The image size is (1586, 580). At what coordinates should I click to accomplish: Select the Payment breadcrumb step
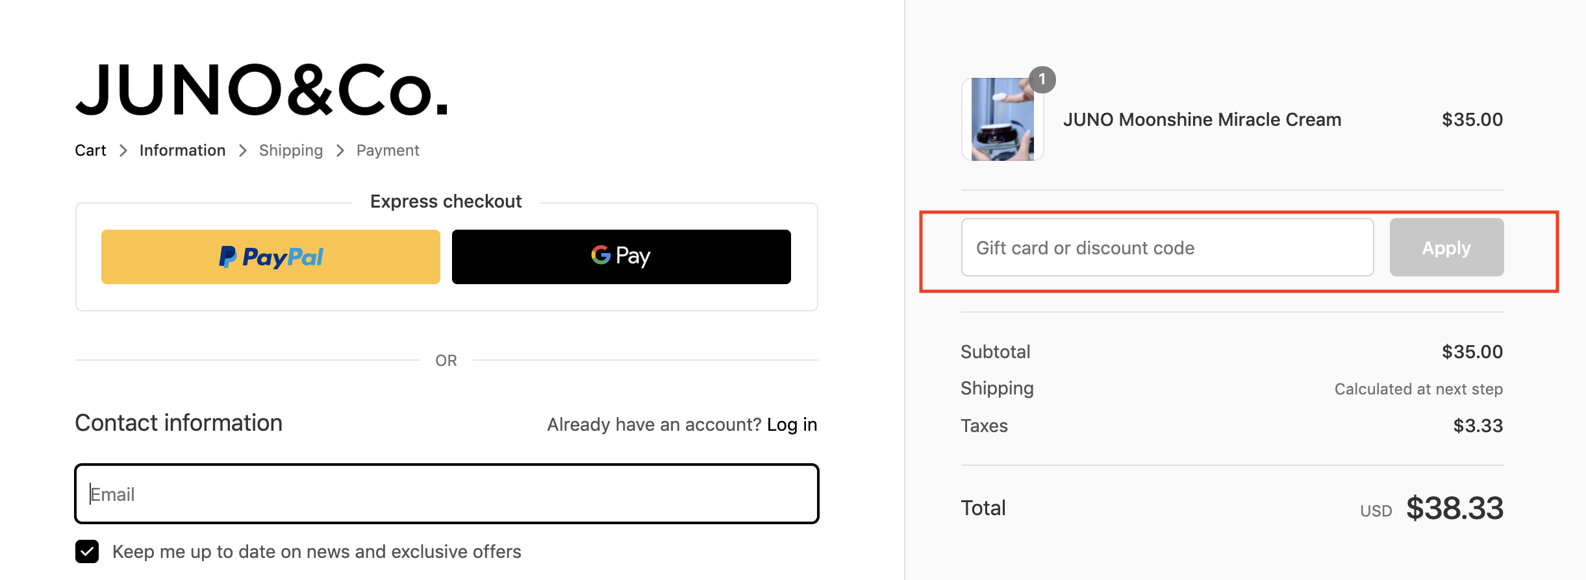388,151
